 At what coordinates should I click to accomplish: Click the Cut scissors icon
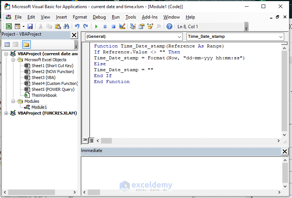coord(40,26)
